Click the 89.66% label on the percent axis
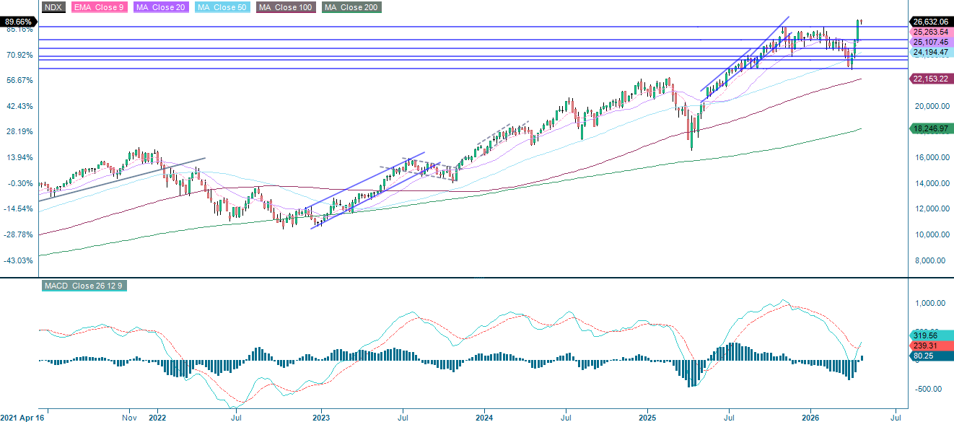954x422 pixels. pos(17,22)
